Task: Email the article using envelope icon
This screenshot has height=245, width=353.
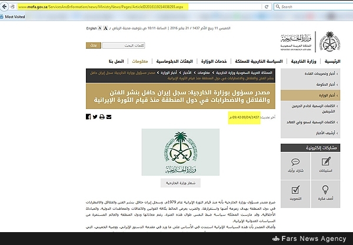Action: (109, 117)
